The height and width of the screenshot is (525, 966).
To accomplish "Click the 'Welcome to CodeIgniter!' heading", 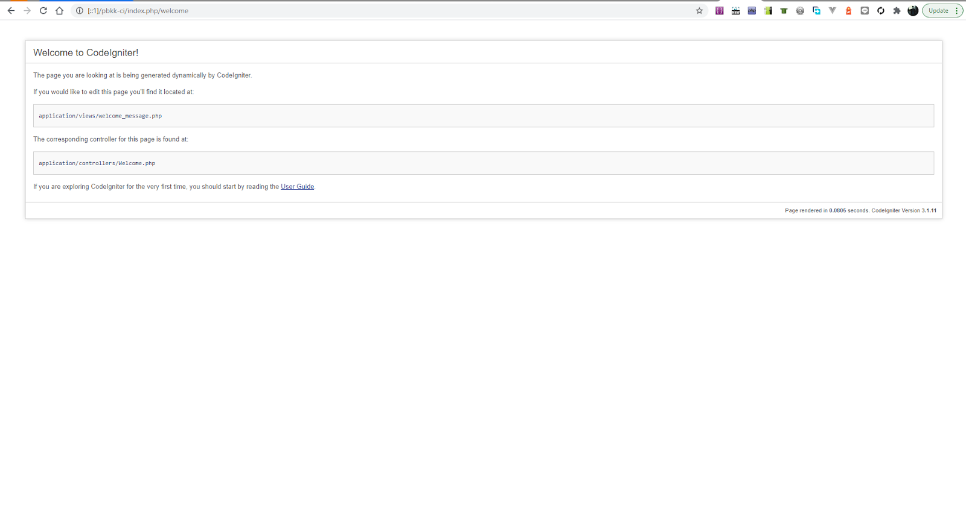I will (x=86, y=52).
